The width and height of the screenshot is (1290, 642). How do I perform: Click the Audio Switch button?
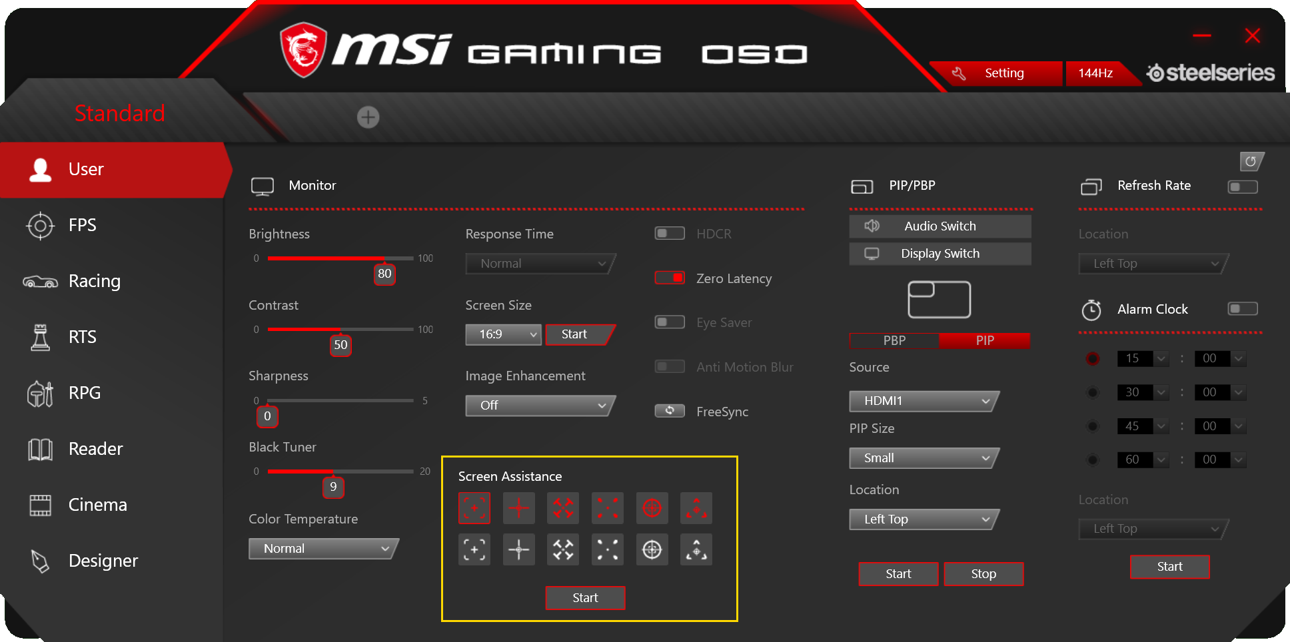pyautogui.click(x=940, y=226)
